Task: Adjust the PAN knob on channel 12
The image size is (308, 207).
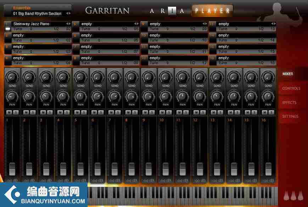Action: [200, 96]
